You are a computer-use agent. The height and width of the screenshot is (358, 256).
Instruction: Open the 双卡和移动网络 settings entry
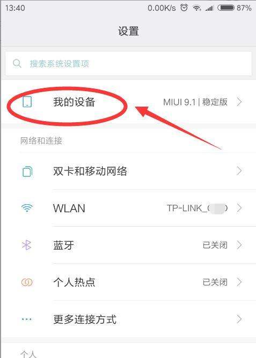pyautogui.click(x=128, y=171)
